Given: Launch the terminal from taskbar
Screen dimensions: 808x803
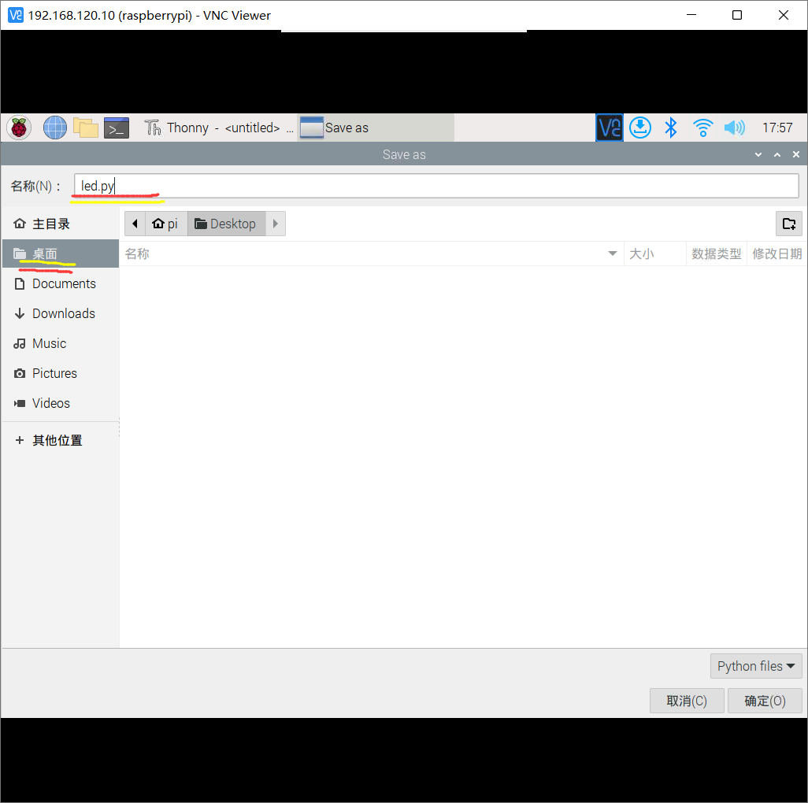Looking at the screenshot, I should [117, 128].
